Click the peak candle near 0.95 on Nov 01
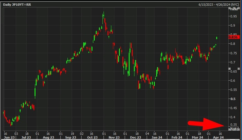 [104, 16]
